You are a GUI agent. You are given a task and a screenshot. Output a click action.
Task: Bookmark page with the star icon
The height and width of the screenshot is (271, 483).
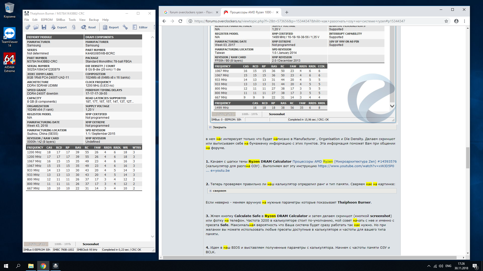click(446, 21)
